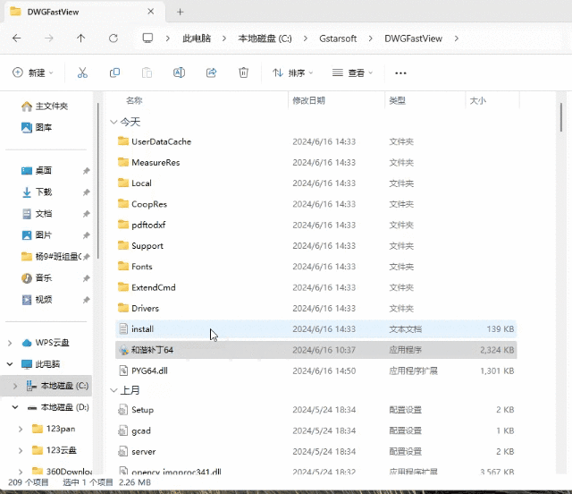Refresh the current folder view

(x=114, y=38)
